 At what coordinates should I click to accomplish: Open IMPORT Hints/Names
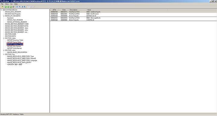[14, 48]
